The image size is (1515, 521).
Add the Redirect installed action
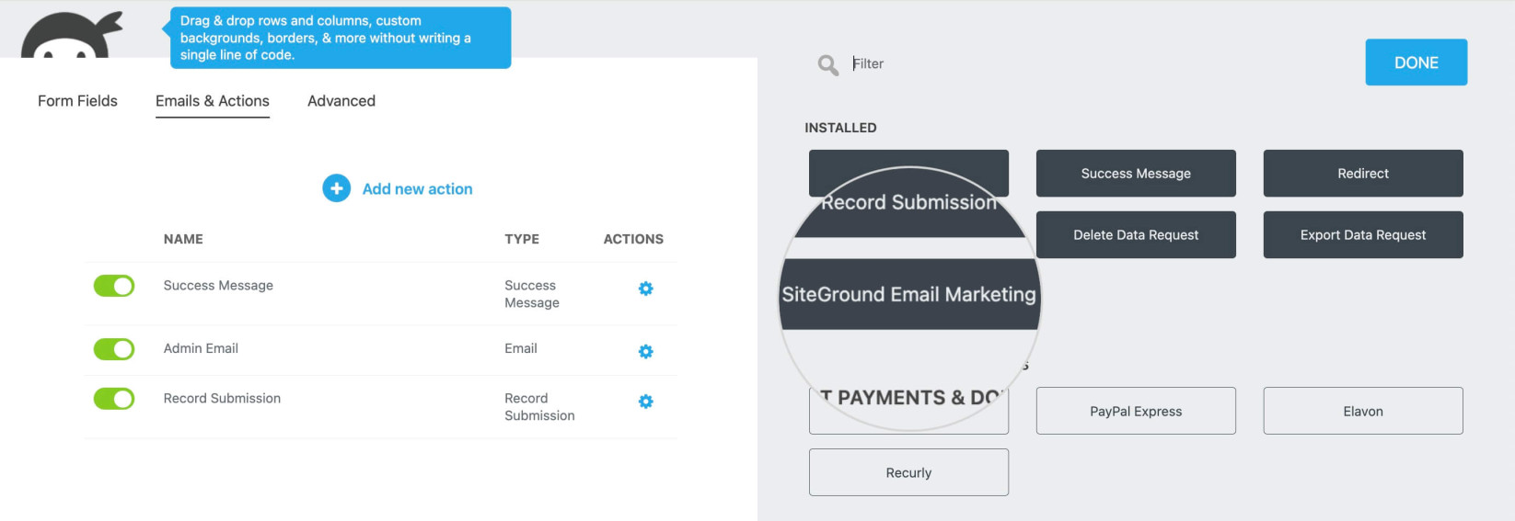point(1363,174)
